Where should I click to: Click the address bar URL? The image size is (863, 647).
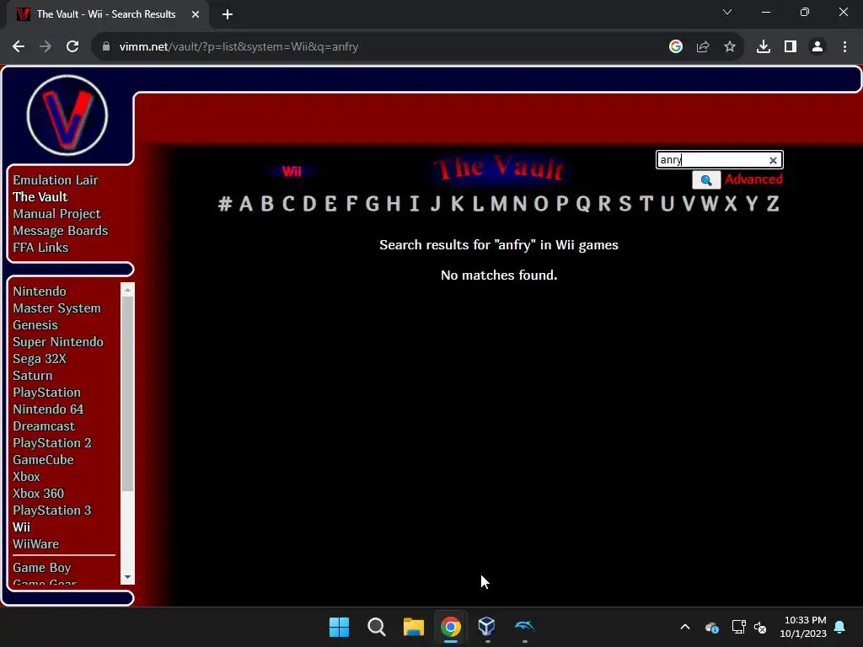[x=239, y=47]
